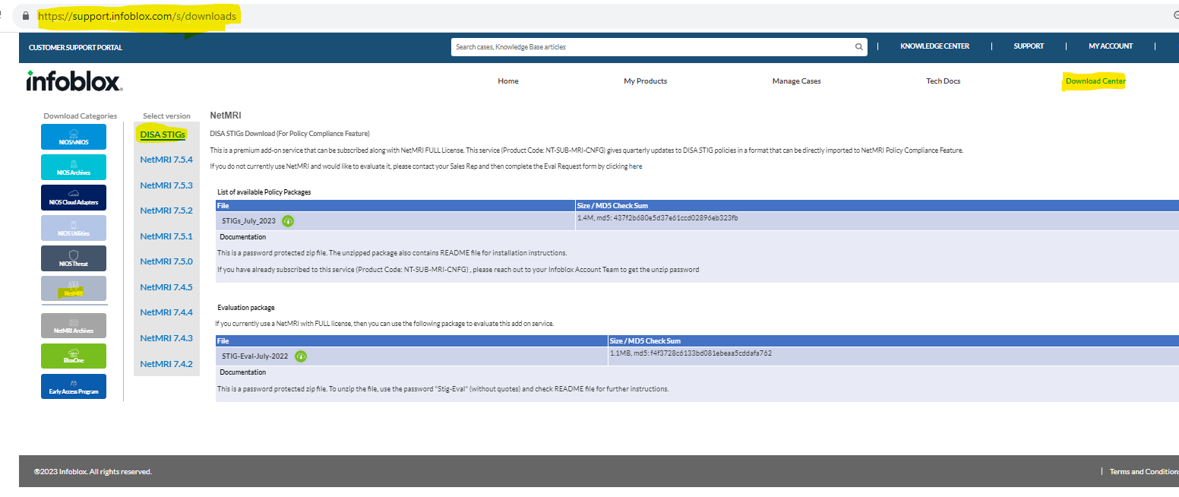
Task: Choose NetMRI 7.5.4 version
Action: pyautogui.click(x=166, y=160)
